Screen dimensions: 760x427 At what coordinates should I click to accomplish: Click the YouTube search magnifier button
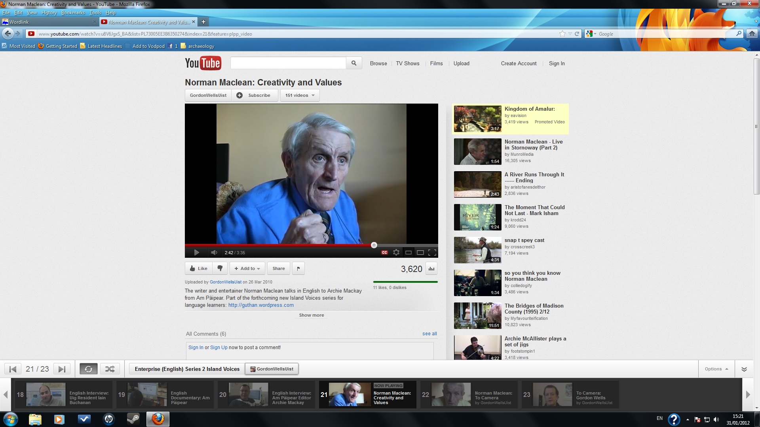[354, 63]
